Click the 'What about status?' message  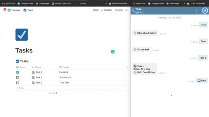pyautogui.click(x=145, y=33)
